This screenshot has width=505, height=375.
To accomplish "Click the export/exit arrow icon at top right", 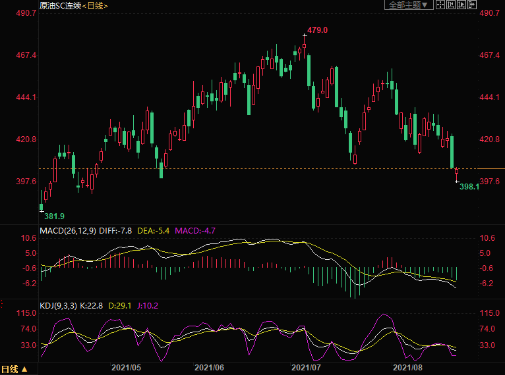I will click(471, 5).
